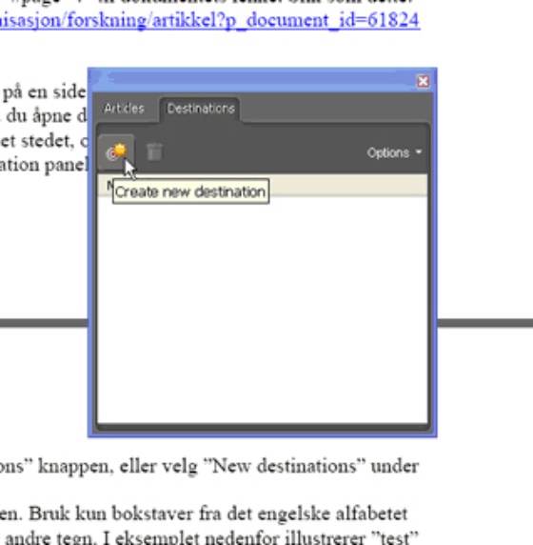Image resolution: width=533 pixels, height=545 pixels.
Task: Open the artikkel document_id=61824 hyperlink
Action: pyautogui.click(x=209, y=21)
